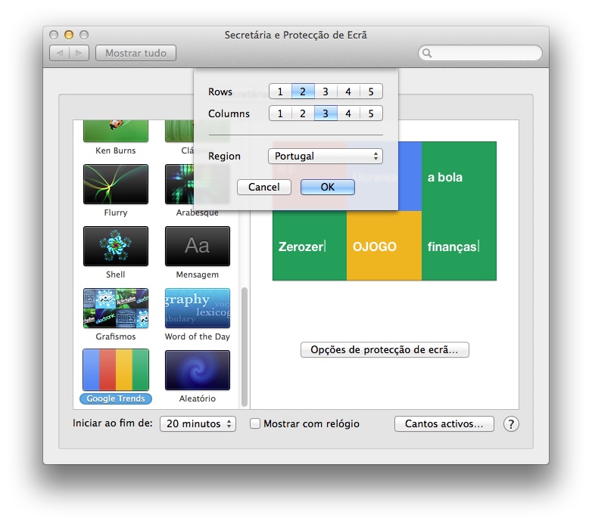This screenshot has height=524, width=592.
Task: Choose the Flurry screensaver thumbnail
Action: [x=116, y=184]
